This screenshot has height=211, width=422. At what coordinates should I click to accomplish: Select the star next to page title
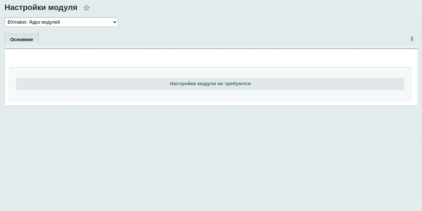click(x=87, y=8)
